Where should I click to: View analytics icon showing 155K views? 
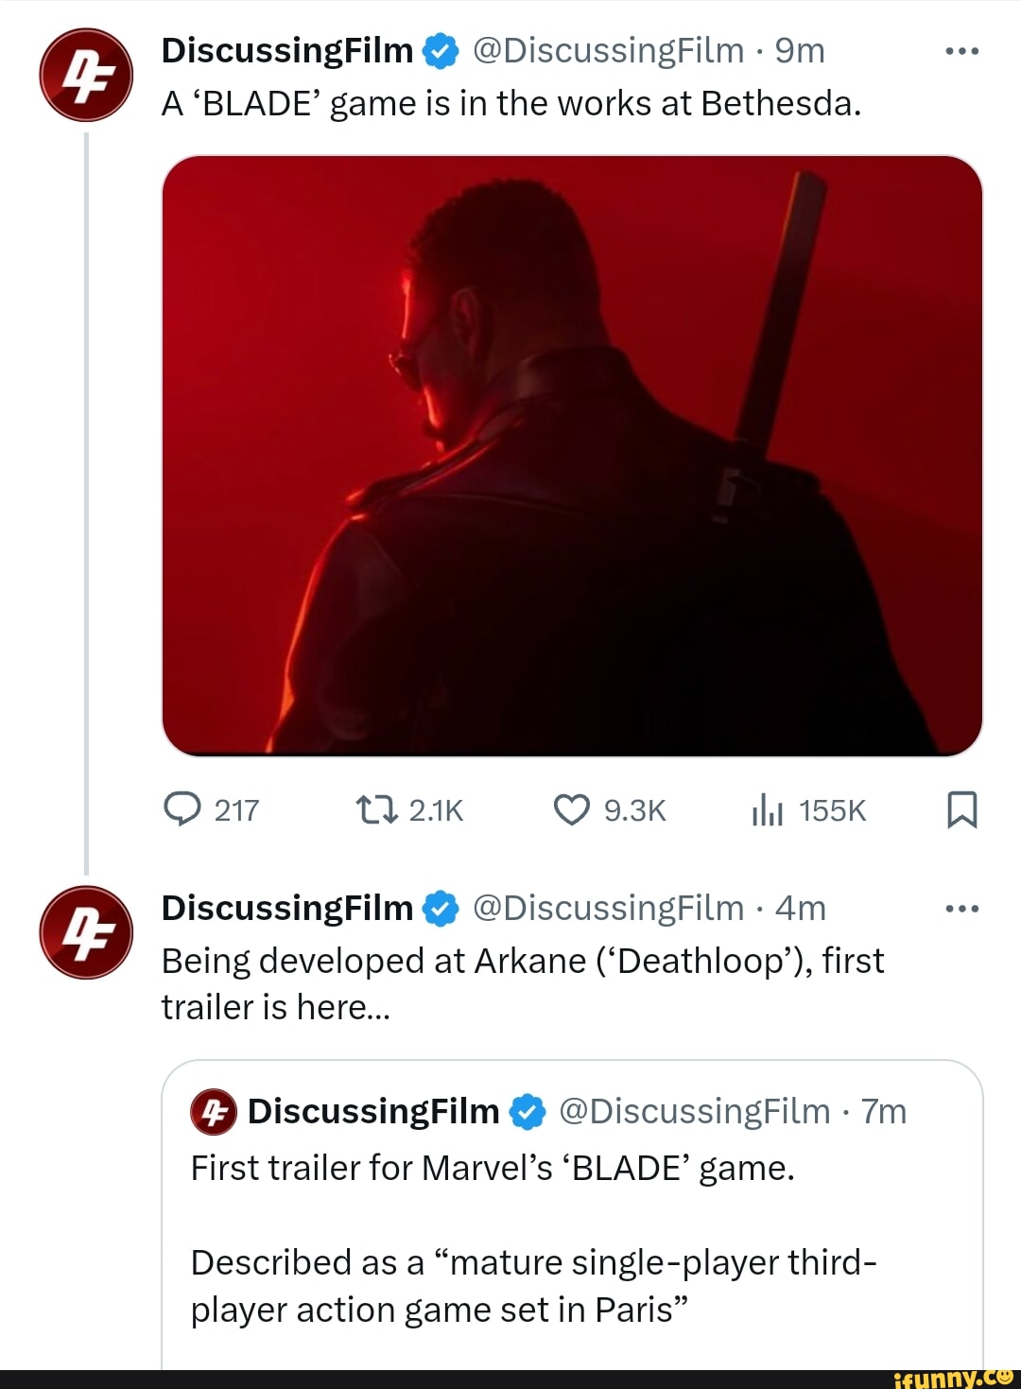coord(768,810)
